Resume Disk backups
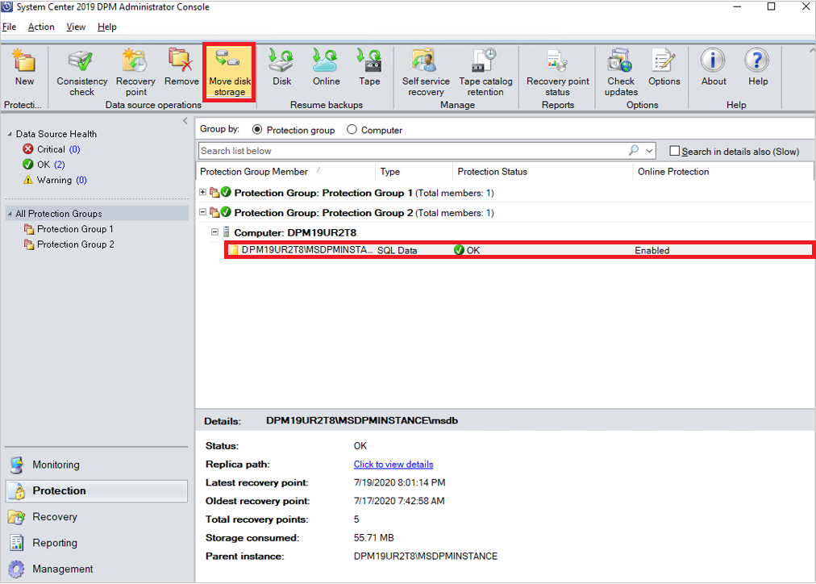The height and width of the screenshot is (584, 816). pyautogui.click(x=281, y=67)
